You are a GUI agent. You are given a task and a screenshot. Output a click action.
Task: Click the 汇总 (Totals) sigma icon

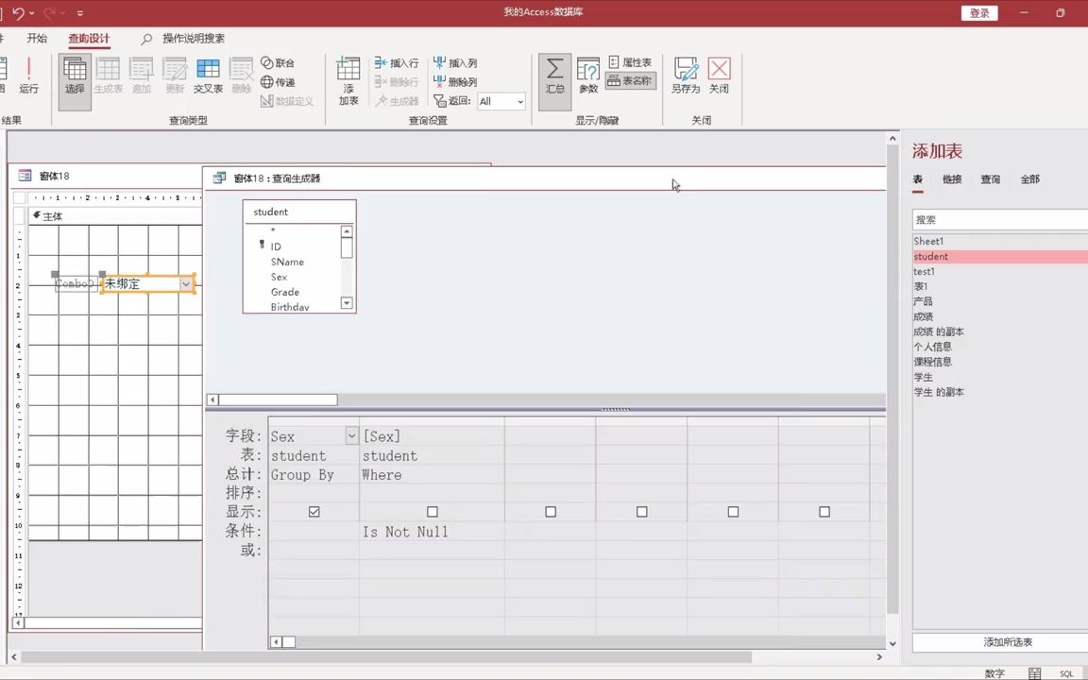click(x=554, y=74)
